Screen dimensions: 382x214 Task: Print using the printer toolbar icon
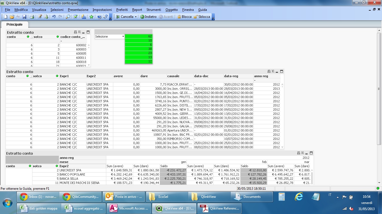(32, 17)
